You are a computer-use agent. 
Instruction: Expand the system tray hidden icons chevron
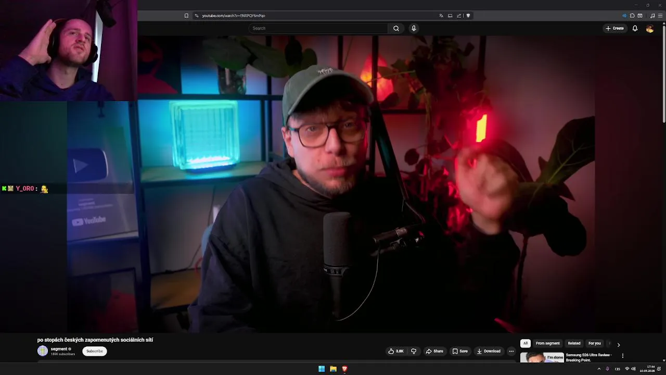coord(599,369)
